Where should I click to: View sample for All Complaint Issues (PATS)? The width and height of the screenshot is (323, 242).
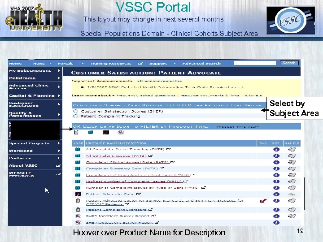[292, 156]
